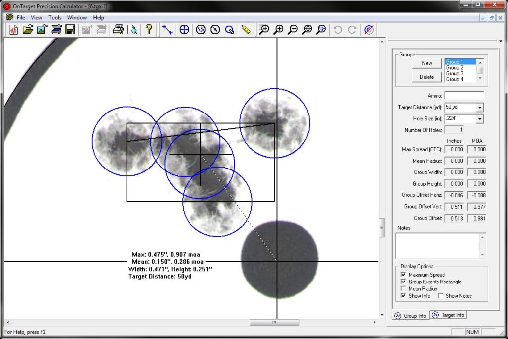This screenshot has height=339, width=508.
Task: Type ammunition details in the Ammo field
Action: pos(464,95)
